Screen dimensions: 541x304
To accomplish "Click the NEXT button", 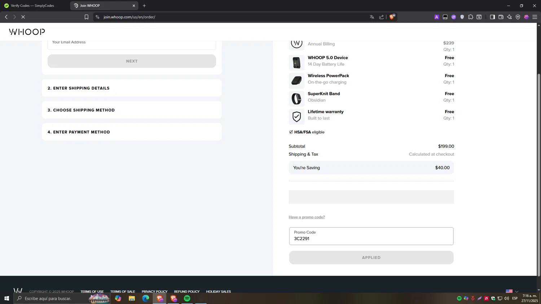I will coord(132,61).
